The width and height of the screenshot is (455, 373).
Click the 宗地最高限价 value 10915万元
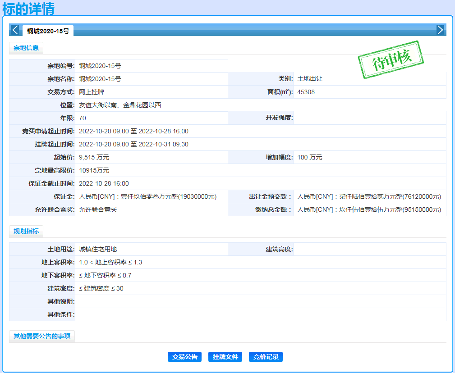tap(94, 170)
